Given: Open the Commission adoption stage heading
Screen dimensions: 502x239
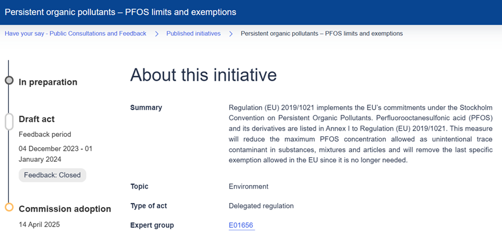Looking at the screenshot, I should pyautogui.click(x=64, y=209).
